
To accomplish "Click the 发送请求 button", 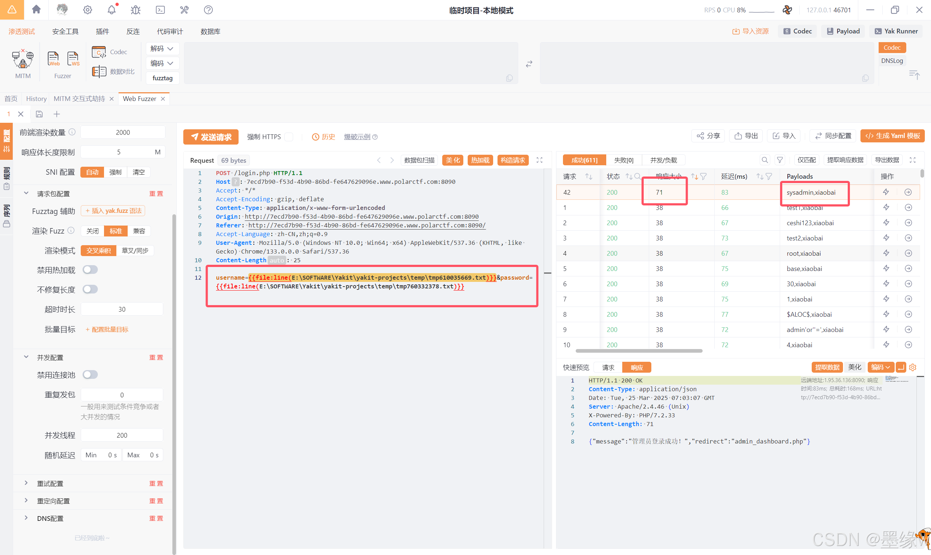I will pyautogui.click(x=211, y=137).
